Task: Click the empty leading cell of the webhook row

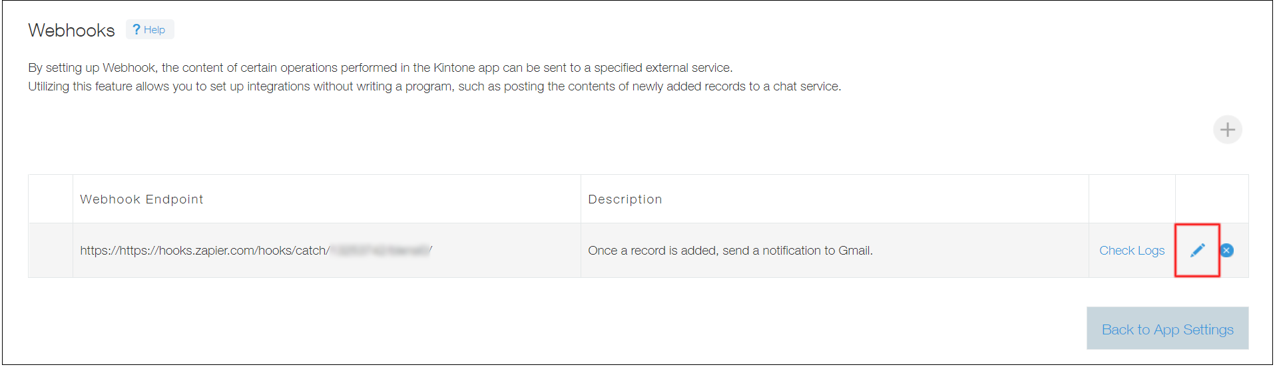Action: tap(51, 251)
